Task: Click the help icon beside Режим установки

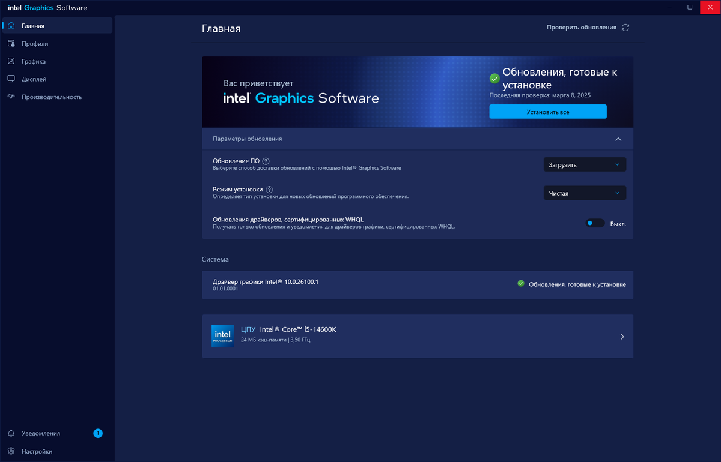Action: 269,190
